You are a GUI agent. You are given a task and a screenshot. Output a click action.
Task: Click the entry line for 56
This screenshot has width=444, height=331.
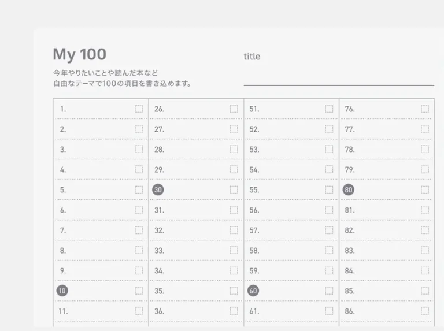[291, 210]
